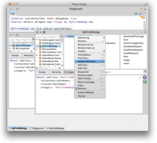Click the Multilingual-TextCo package icon
The height and width of the screenshot is (143, 157).
[x=40, y=43]
